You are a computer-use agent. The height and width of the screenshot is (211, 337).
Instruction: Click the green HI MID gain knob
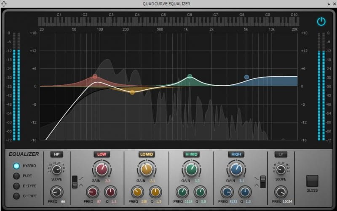pyautogui.click(x=191, y=169)
